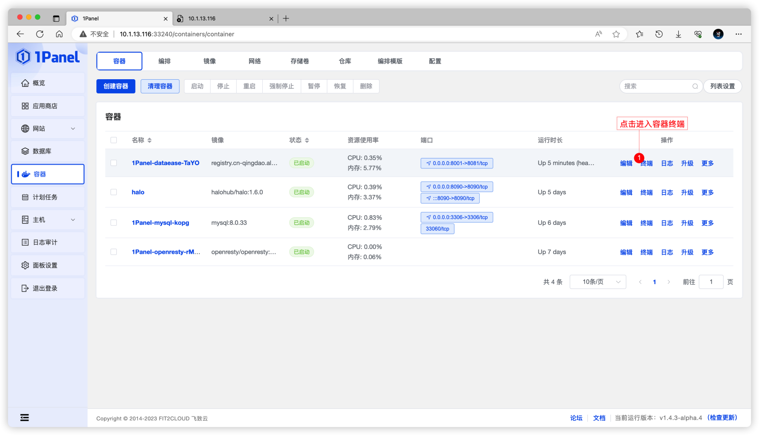Open the browser history icon
This screenshot has height=435, width=759.
[x=659, y=34]
